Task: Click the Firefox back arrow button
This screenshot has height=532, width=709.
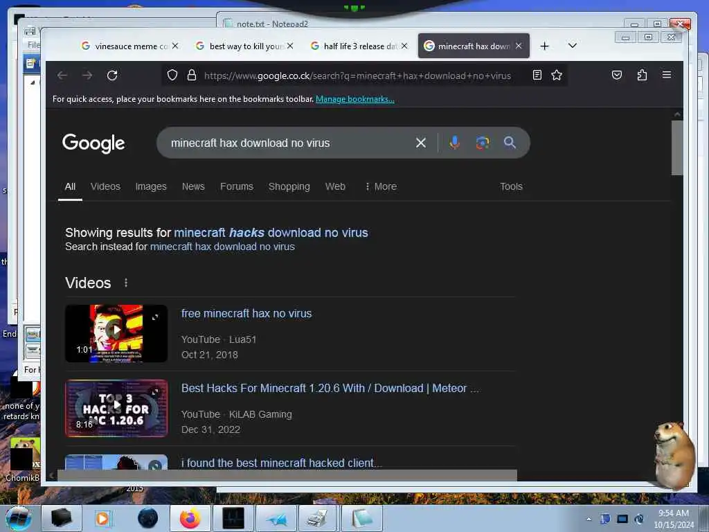Action: pyautogui.click(x=62, y=76)
